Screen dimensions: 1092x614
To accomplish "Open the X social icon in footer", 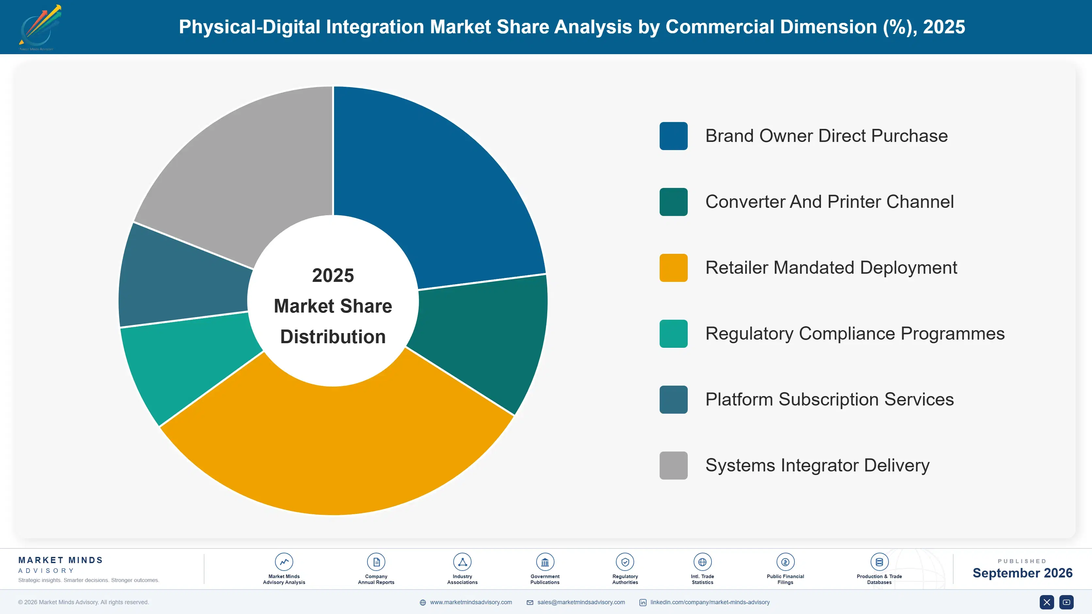I will (x=1047, y=602).
